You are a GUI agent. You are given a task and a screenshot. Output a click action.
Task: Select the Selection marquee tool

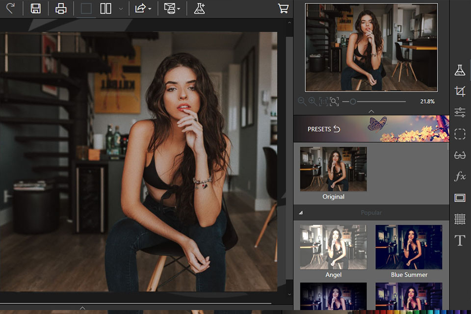460,134
